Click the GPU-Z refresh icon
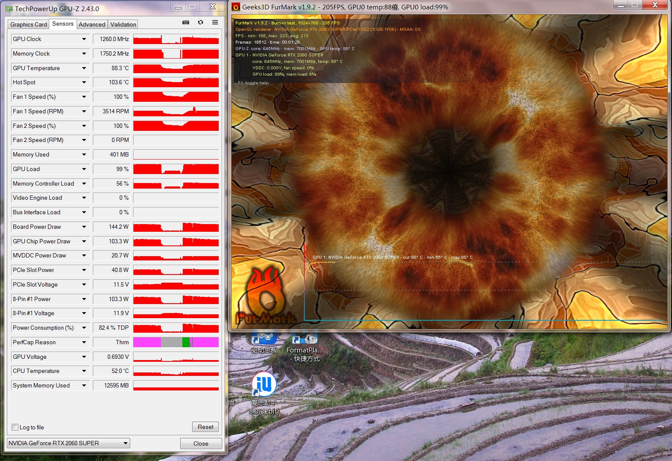 coord(200,22)
